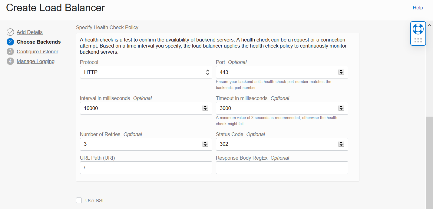The height and width of the screenshot is (209, 433).
Task: Return to the Add Details step
Action: (30, 32)
